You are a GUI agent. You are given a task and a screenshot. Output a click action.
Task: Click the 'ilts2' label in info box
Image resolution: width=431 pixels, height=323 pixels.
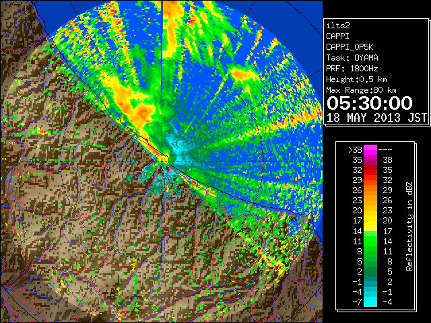point(338,26)
